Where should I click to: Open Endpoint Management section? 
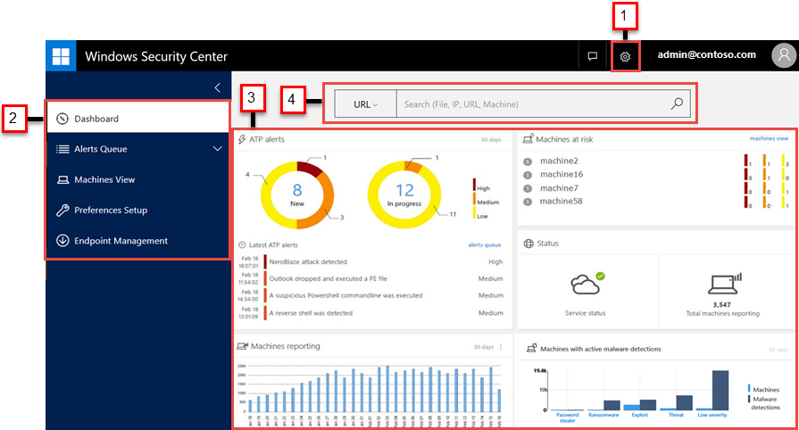(x=121, y=241)
